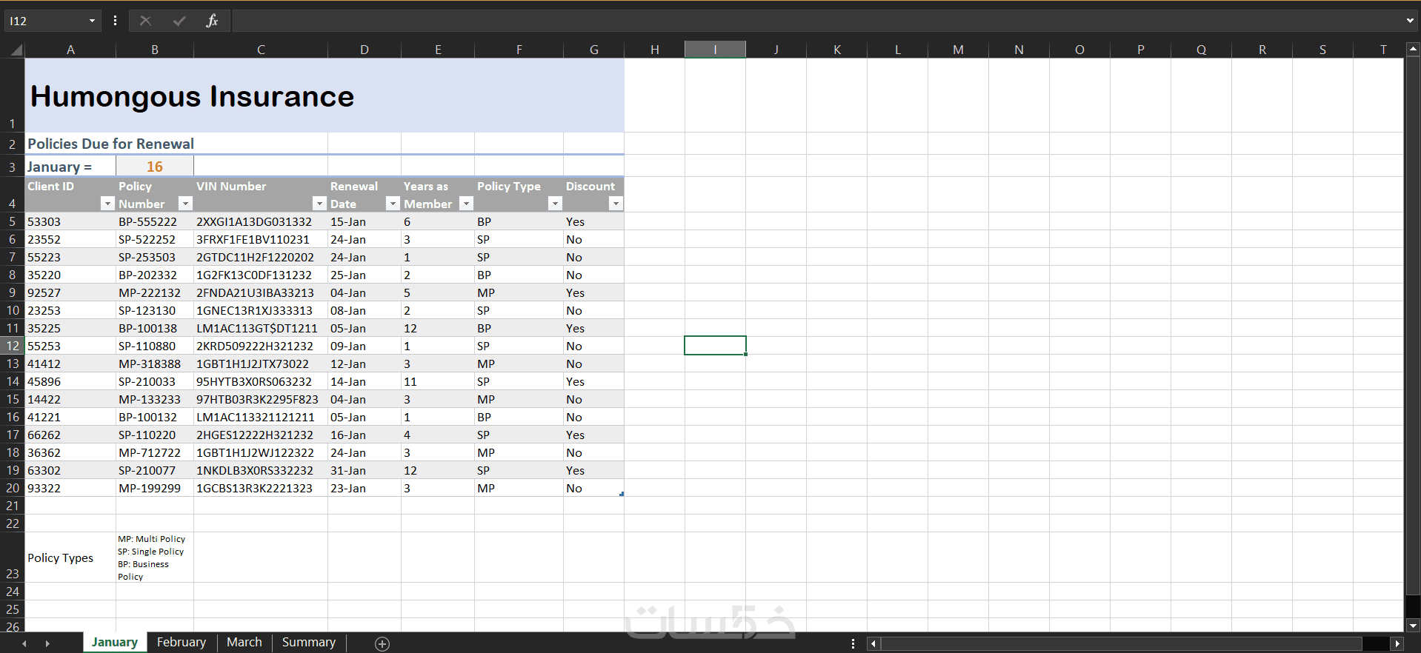Switch to the January sheet tab
Screen dimensions: 1421x653
[115, 642]
